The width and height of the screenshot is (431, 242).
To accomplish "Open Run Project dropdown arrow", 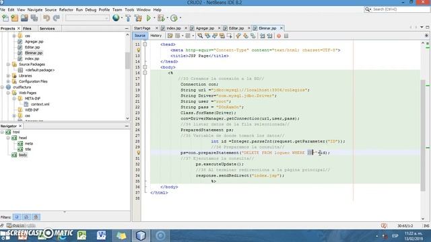I will (x=154, y=18).
